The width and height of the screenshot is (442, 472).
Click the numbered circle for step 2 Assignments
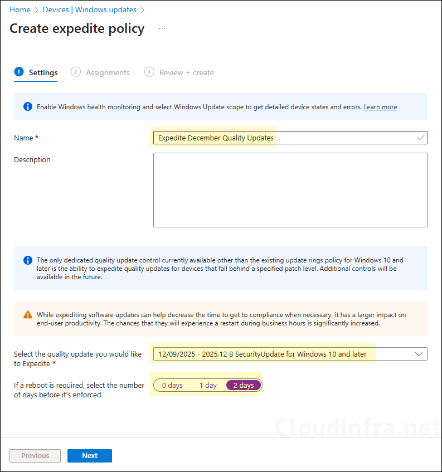click(x=75, y=72)
